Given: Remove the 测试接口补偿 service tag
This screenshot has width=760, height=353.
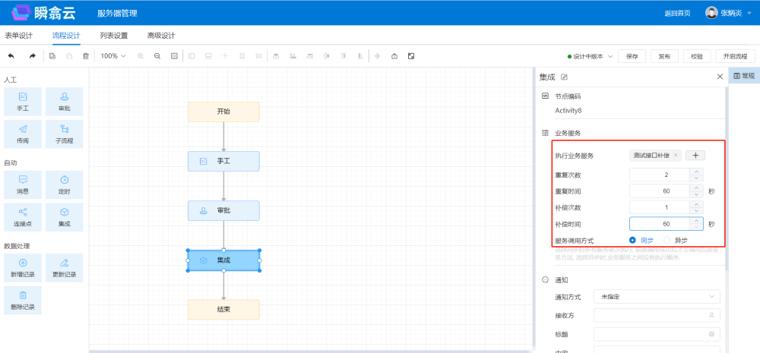Looking at the screenshot, I should [x=676, y=156].
